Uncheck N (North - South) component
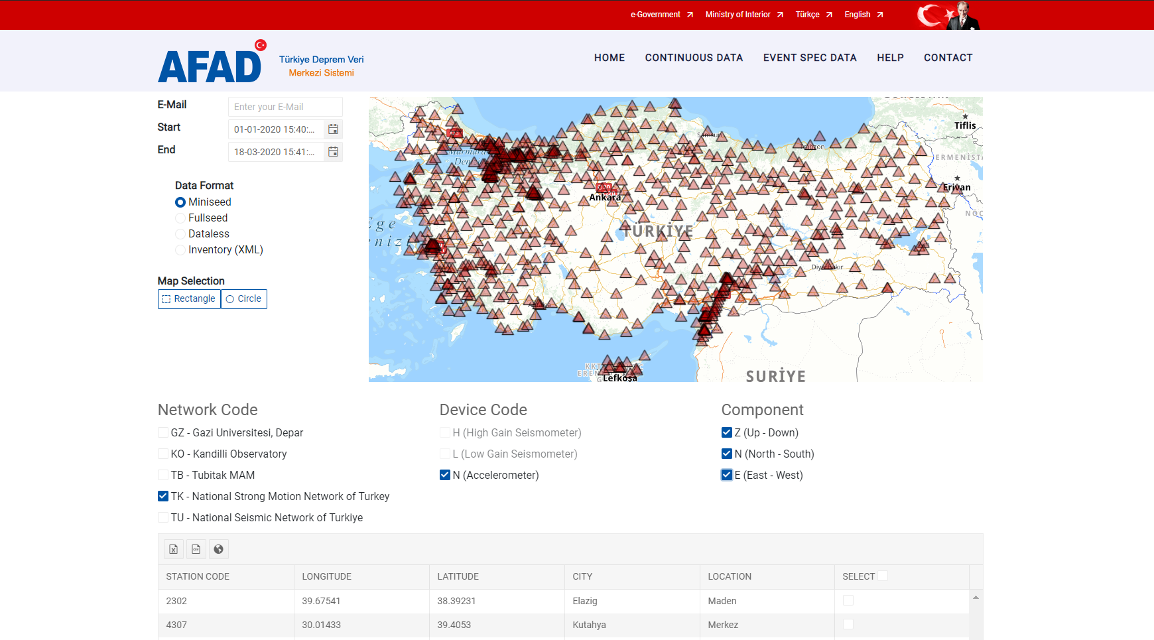The image size is (1154, 640). [x=727, y=454]
